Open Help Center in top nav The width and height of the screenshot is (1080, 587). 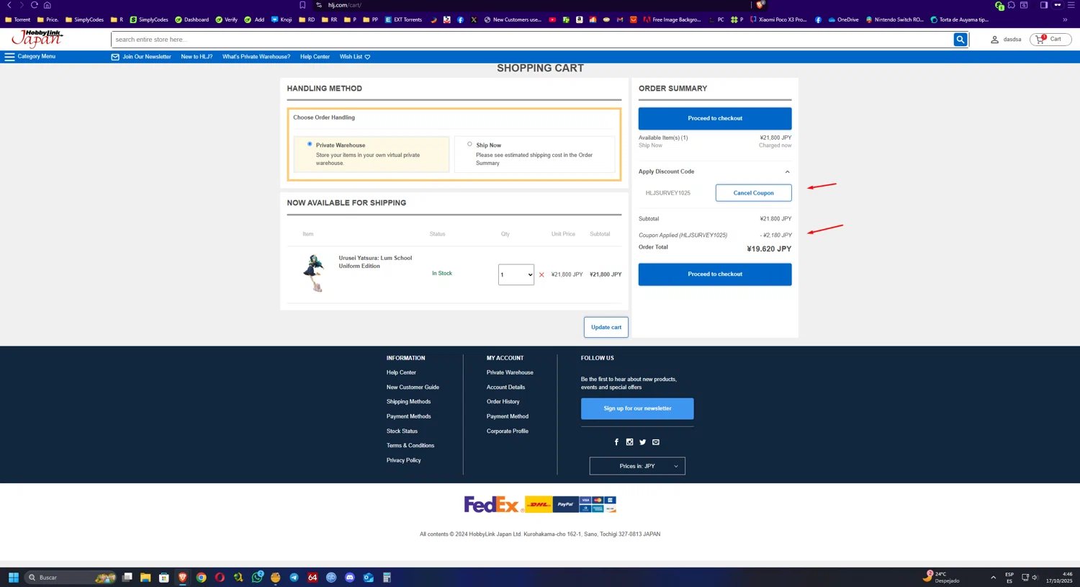coord(315,56)
